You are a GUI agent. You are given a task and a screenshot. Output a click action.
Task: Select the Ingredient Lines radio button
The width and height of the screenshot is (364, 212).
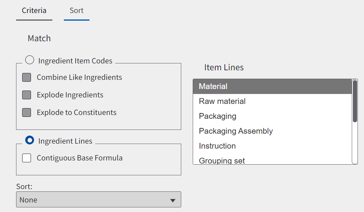click(30, 140)
